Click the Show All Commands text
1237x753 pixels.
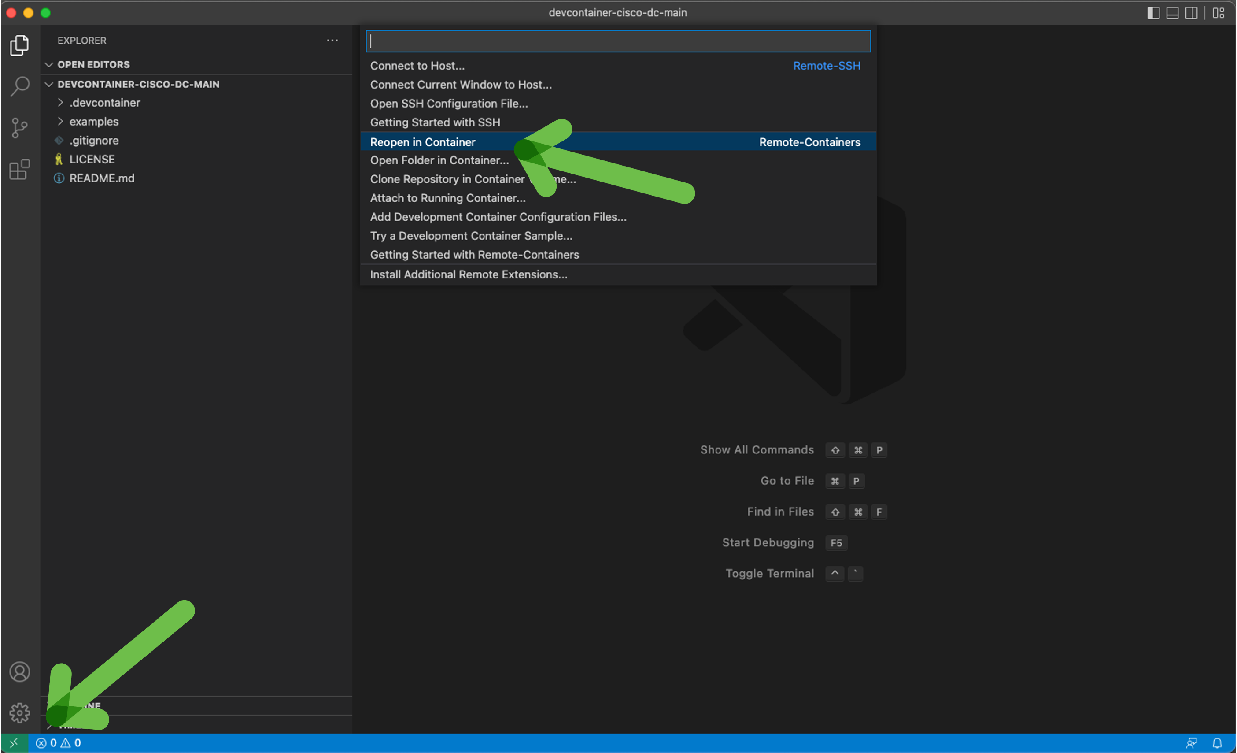(x=757, y=450)
